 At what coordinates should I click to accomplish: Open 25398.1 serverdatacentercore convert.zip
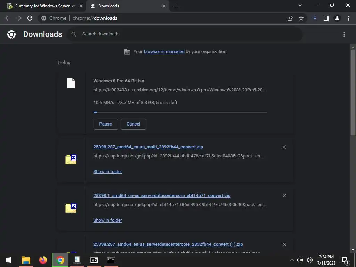point(162,195)
